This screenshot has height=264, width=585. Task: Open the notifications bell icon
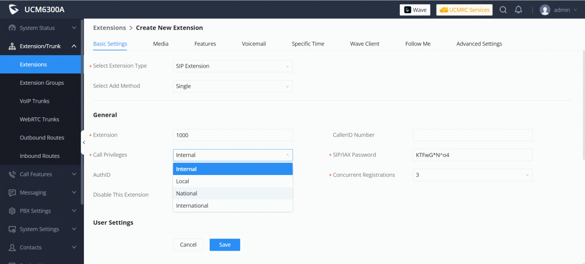519,10
